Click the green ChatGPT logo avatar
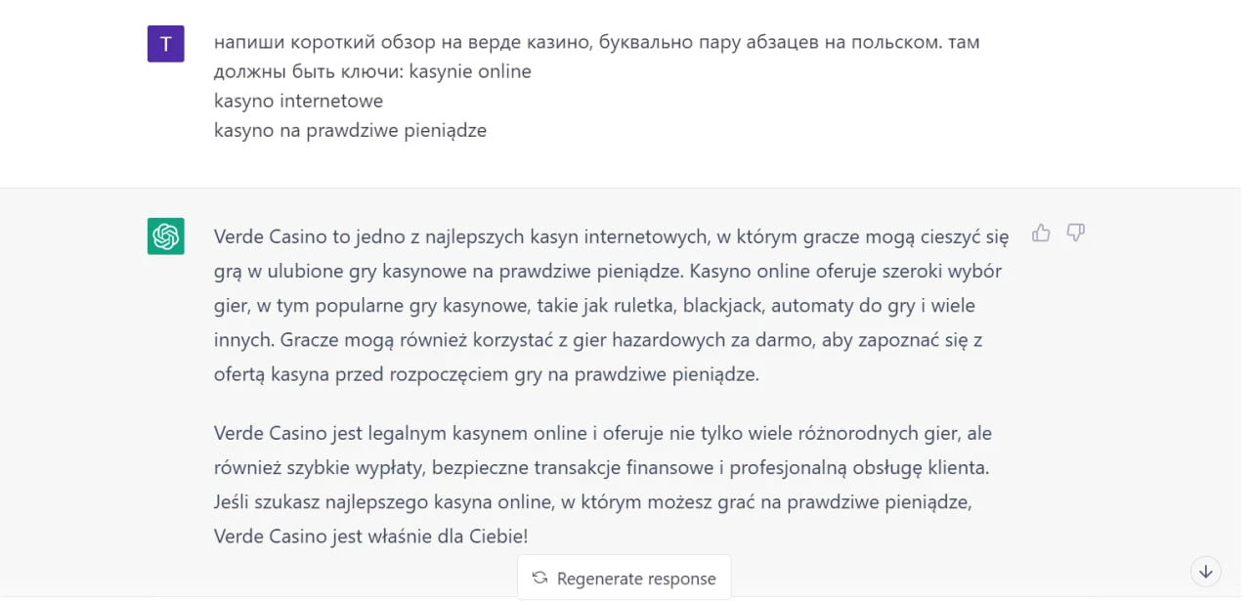Viewport: 1251px width, 601px height. pos(166,236)
